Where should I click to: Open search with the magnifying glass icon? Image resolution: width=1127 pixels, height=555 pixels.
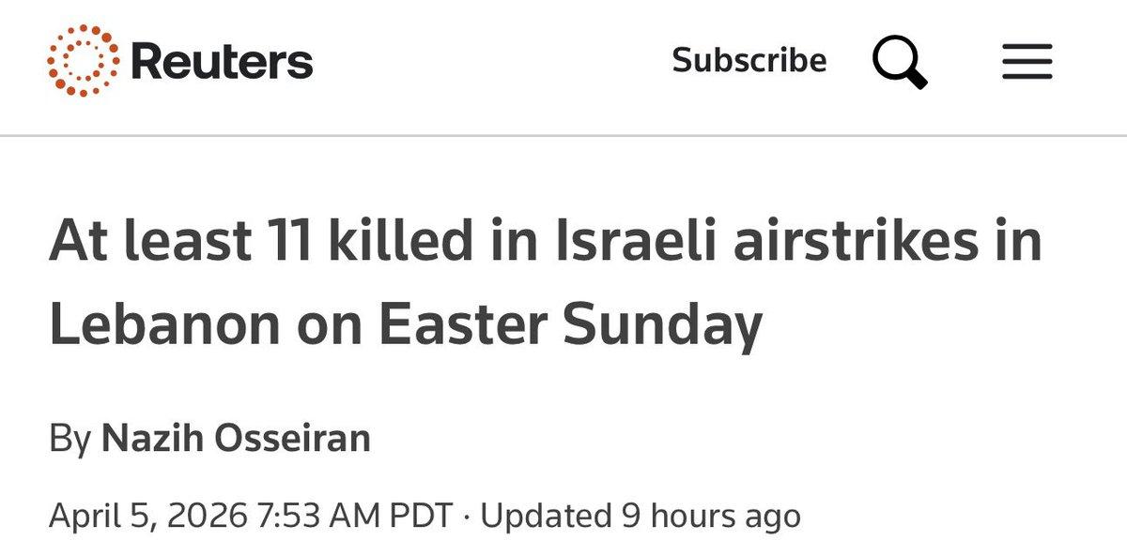900,62
